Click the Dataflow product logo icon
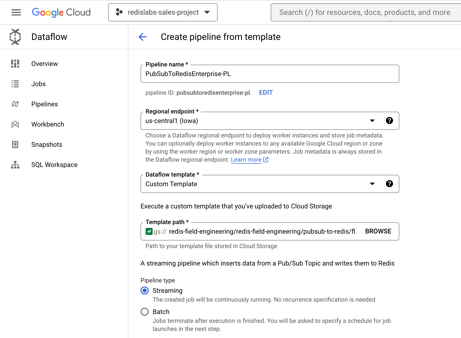The width and height of the screenshot is (461, 338). point(15,37)
